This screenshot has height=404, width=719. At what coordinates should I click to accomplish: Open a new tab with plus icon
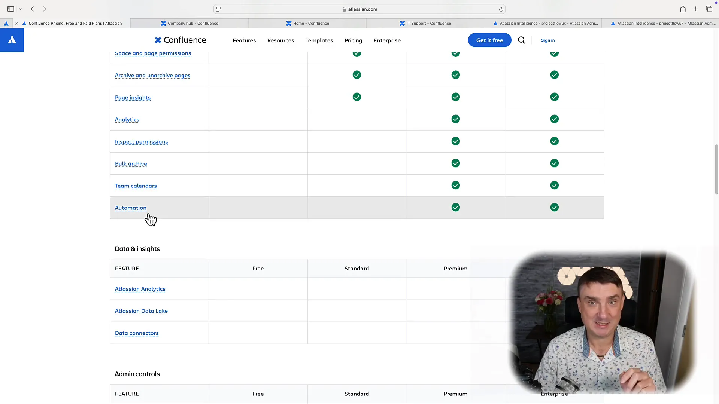pos(696,9)
